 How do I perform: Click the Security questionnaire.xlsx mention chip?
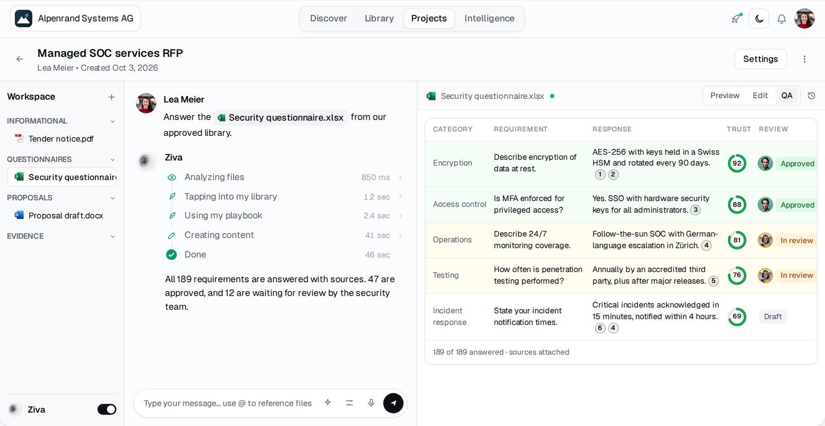pyautogui.click(x=280, y=117)
